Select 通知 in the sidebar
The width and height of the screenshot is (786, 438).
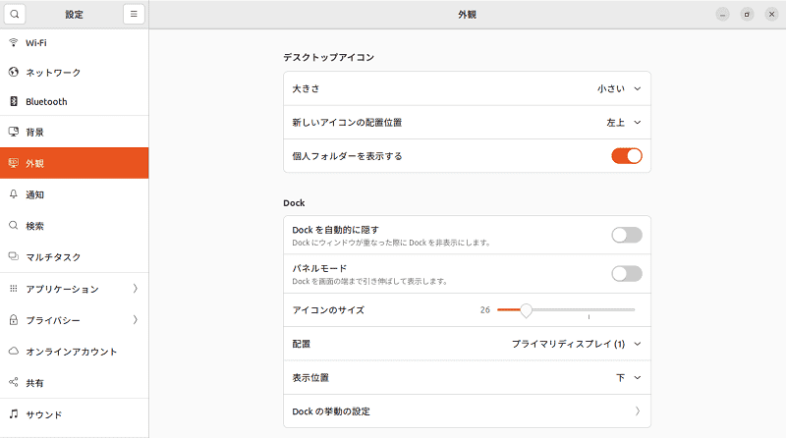tap(75, 194)
